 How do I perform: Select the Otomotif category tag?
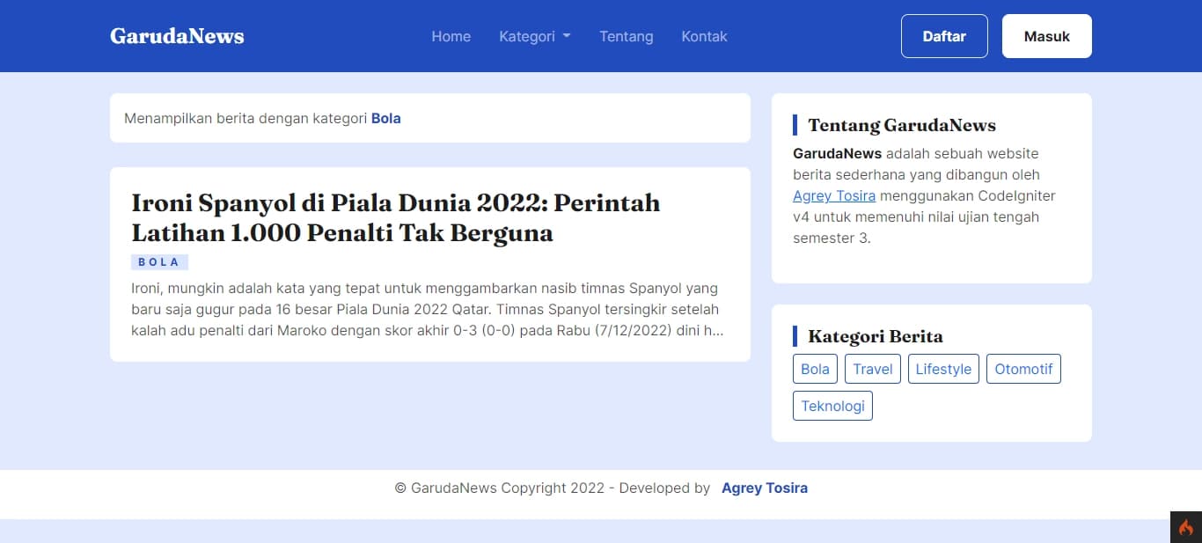pos(1023,369)
